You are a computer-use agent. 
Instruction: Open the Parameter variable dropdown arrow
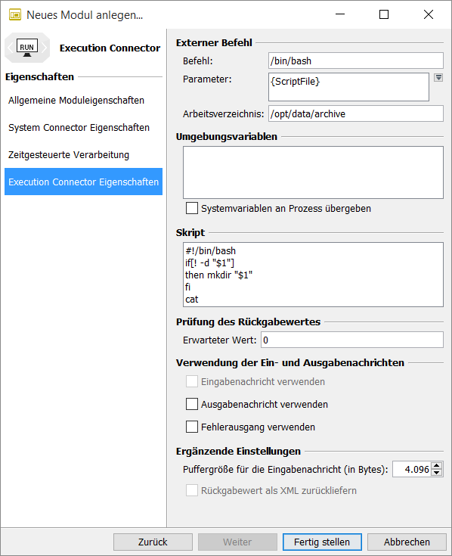pyautogui.click(x=438, y=78)
